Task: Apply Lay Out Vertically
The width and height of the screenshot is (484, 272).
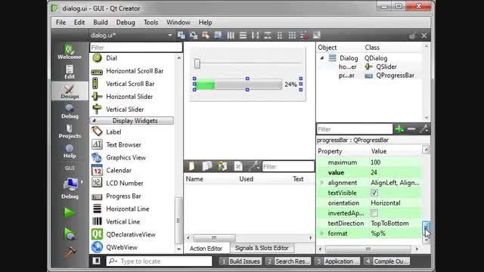Action: click(243, 36)
